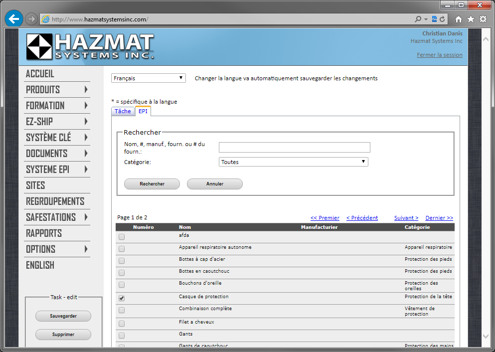The height and width of the screenshot is (352, 495).
Task: Open the Catégorie dropdown showing Toutes
Action: pyautogui.click(x=293, y=162)
